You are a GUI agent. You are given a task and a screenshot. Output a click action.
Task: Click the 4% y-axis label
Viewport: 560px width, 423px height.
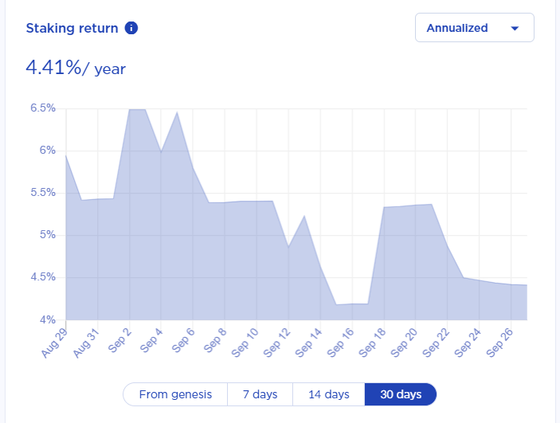click(48, 319)
